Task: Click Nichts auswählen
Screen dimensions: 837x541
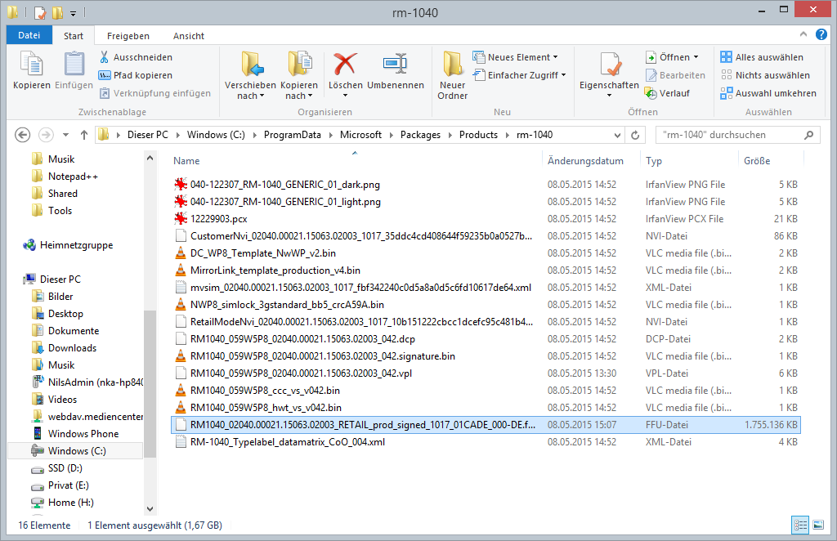Action: pos(765,75)
